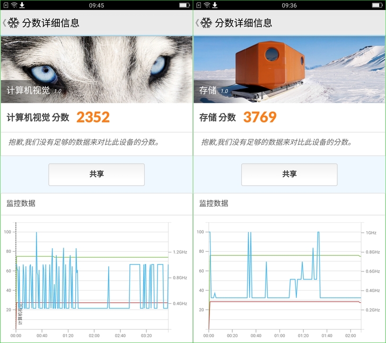Select score 2352 text
This screenshot has width=386, height=343.
click(x=93, y=117)
